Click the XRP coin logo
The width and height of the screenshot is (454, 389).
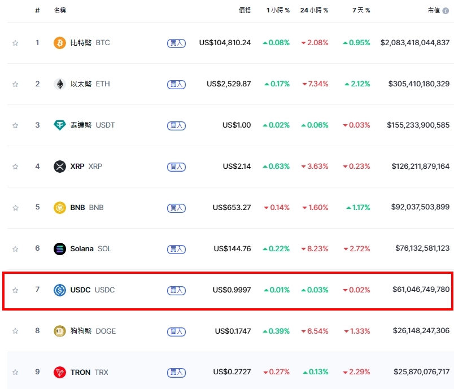pos(59,166)
